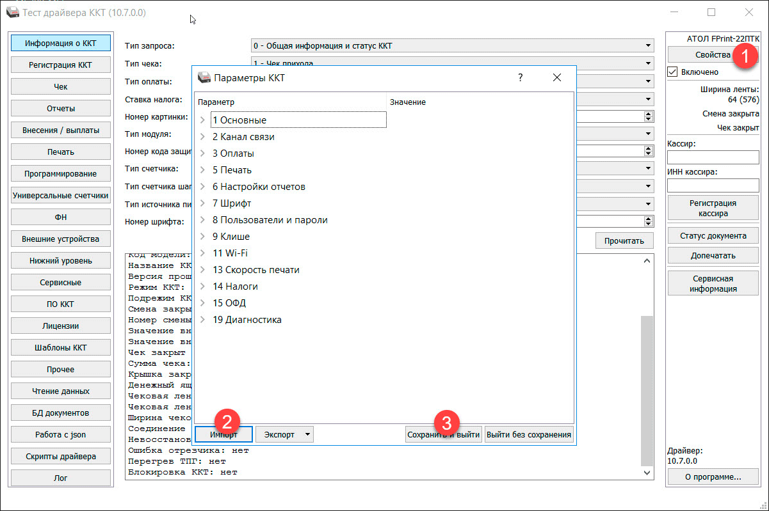Image resolution: width=769 pixels, height=511 pixels.
Task: Open the Отчеты section
Action: [x=60, y=109]
